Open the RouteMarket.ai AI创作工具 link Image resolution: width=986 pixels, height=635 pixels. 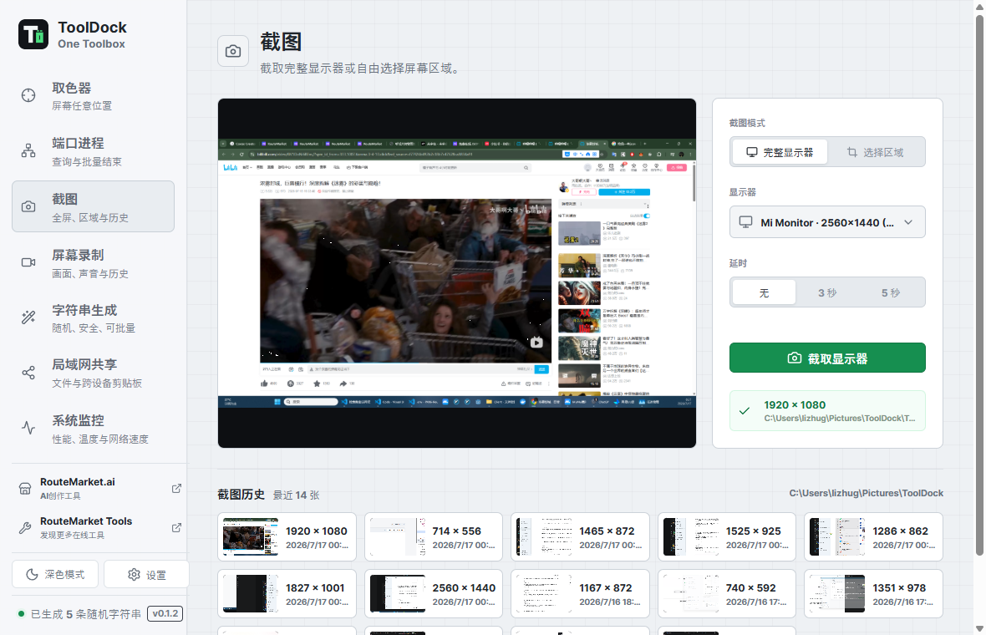point(99,489)
